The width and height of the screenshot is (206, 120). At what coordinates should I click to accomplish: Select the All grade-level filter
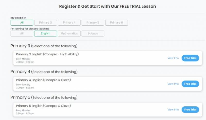pos(22,23)
